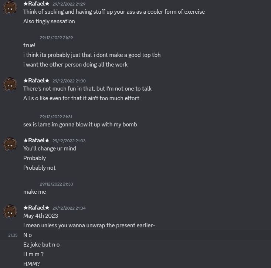The height and width of the screenshot is (268, 271).
Task: Select the ★Rafael★ username at 21:33
Action: (36, 140)
